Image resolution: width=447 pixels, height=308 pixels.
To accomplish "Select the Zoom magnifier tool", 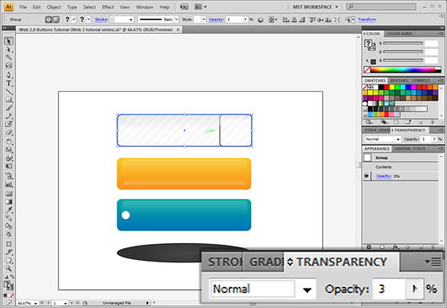I will [x=8, y=268].
